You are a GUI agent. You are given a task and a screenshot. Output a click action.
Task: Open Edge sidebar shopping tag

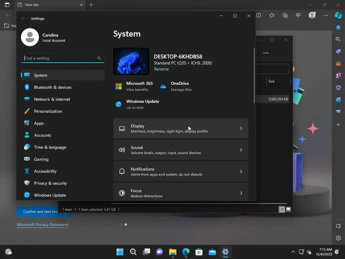pos(338,52)
